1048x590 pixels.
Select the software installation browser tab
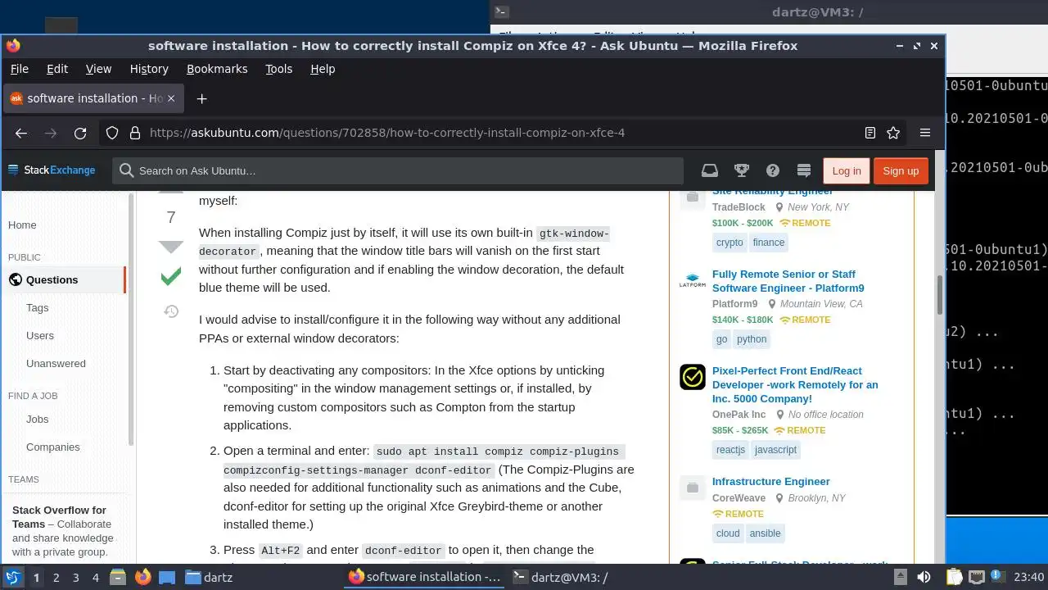pyautogui.click(x=92, y=98)
